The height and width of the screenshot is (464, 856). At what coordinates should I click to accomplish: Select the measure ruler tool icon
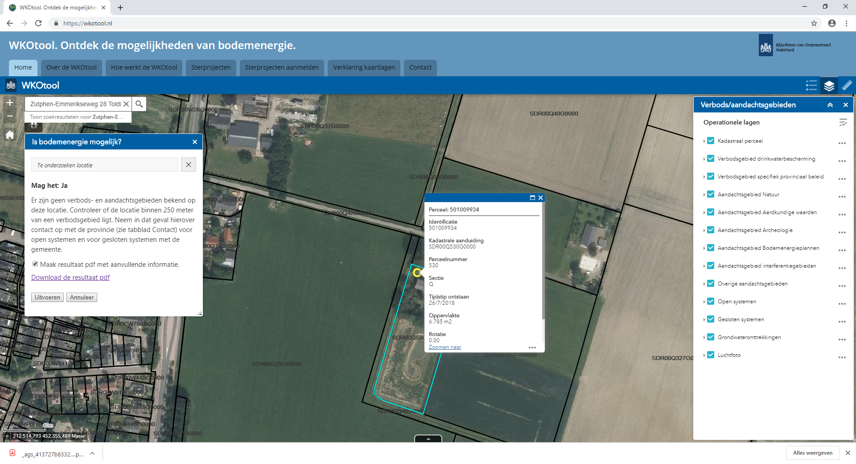(847, 86)
